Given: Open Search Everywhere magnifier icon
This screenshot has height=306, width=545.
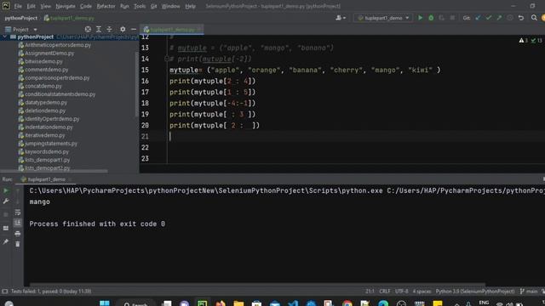Looking at the screenshot, I should coord(534,18).
